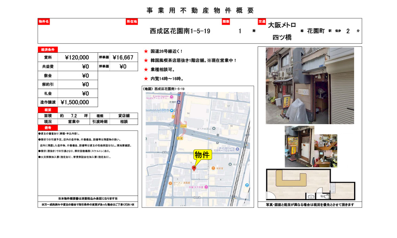The height and width of the screenshot is (238, 397).
Task: Click the 花園町 station name in header
Action: [x=316, y=31]
